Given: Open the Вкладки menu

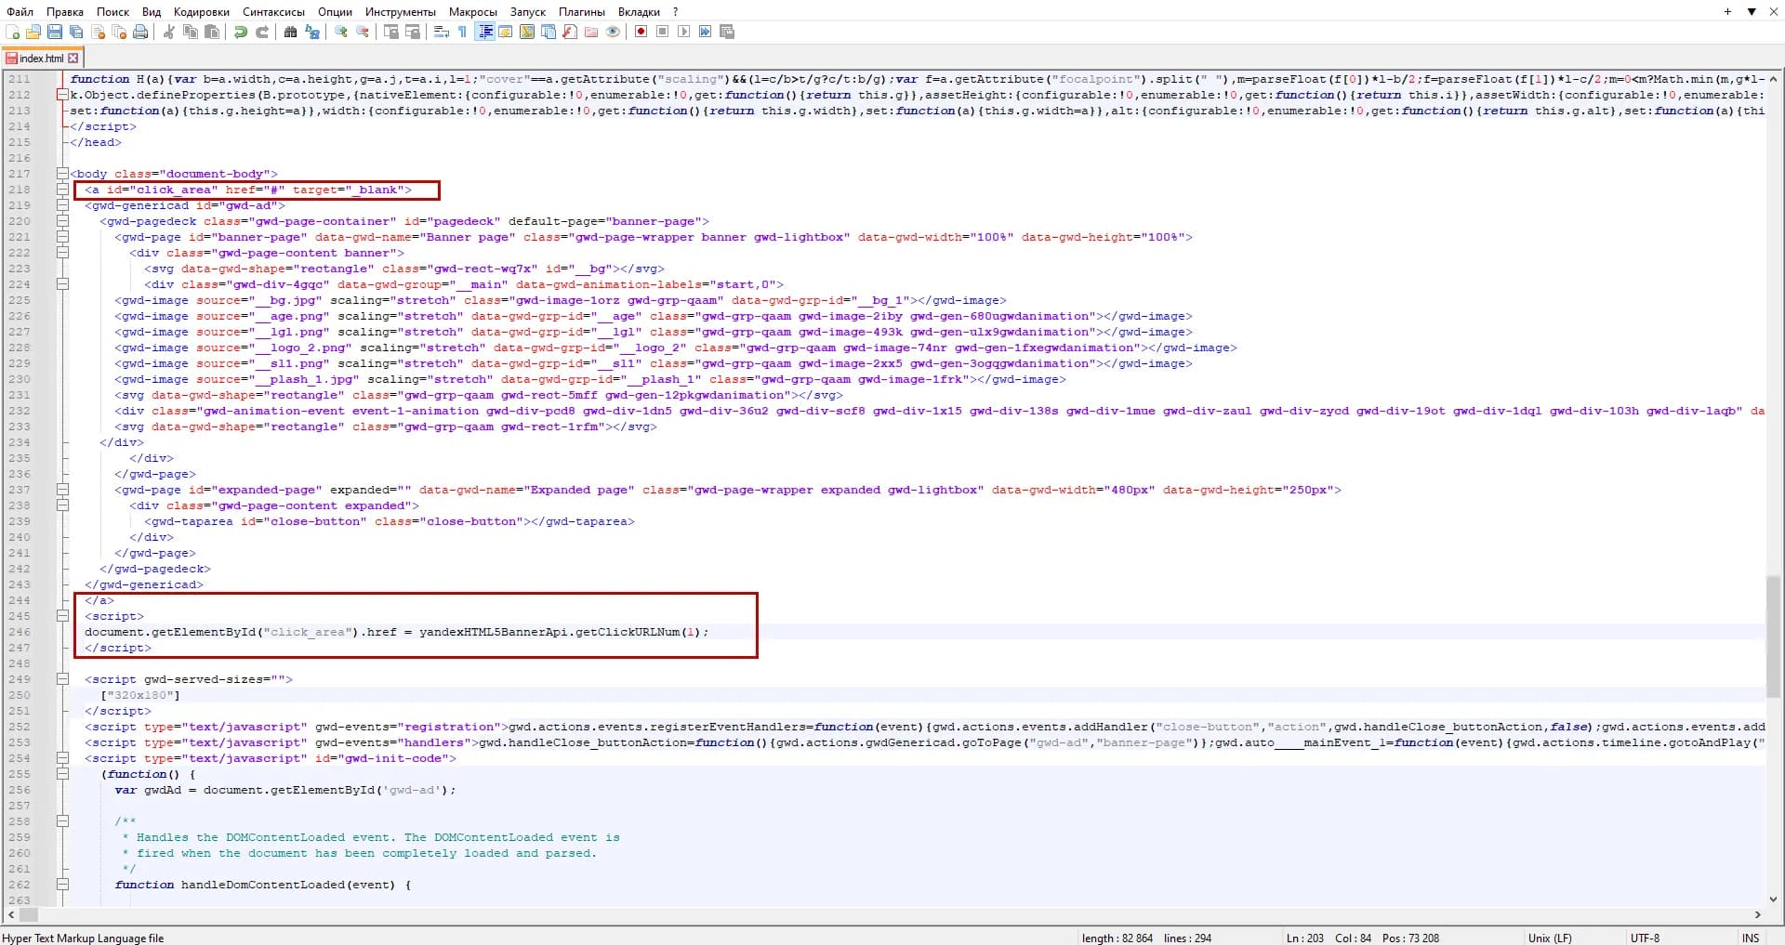Looking at the screenshot, I should (639, 11).
